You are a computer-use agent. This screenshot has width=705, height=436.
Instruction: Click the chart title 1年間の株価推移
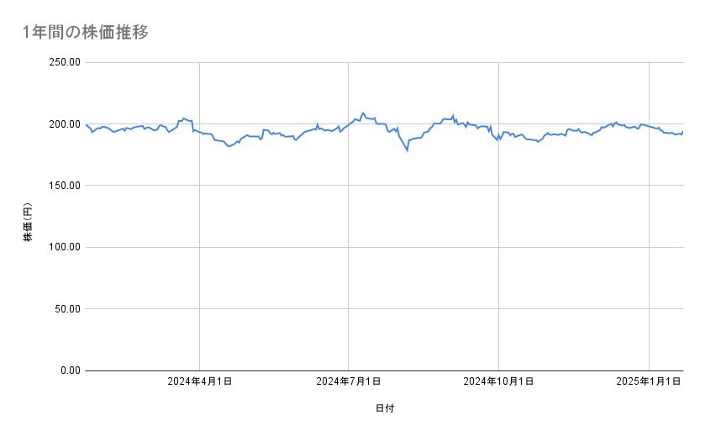pos(87,33)
